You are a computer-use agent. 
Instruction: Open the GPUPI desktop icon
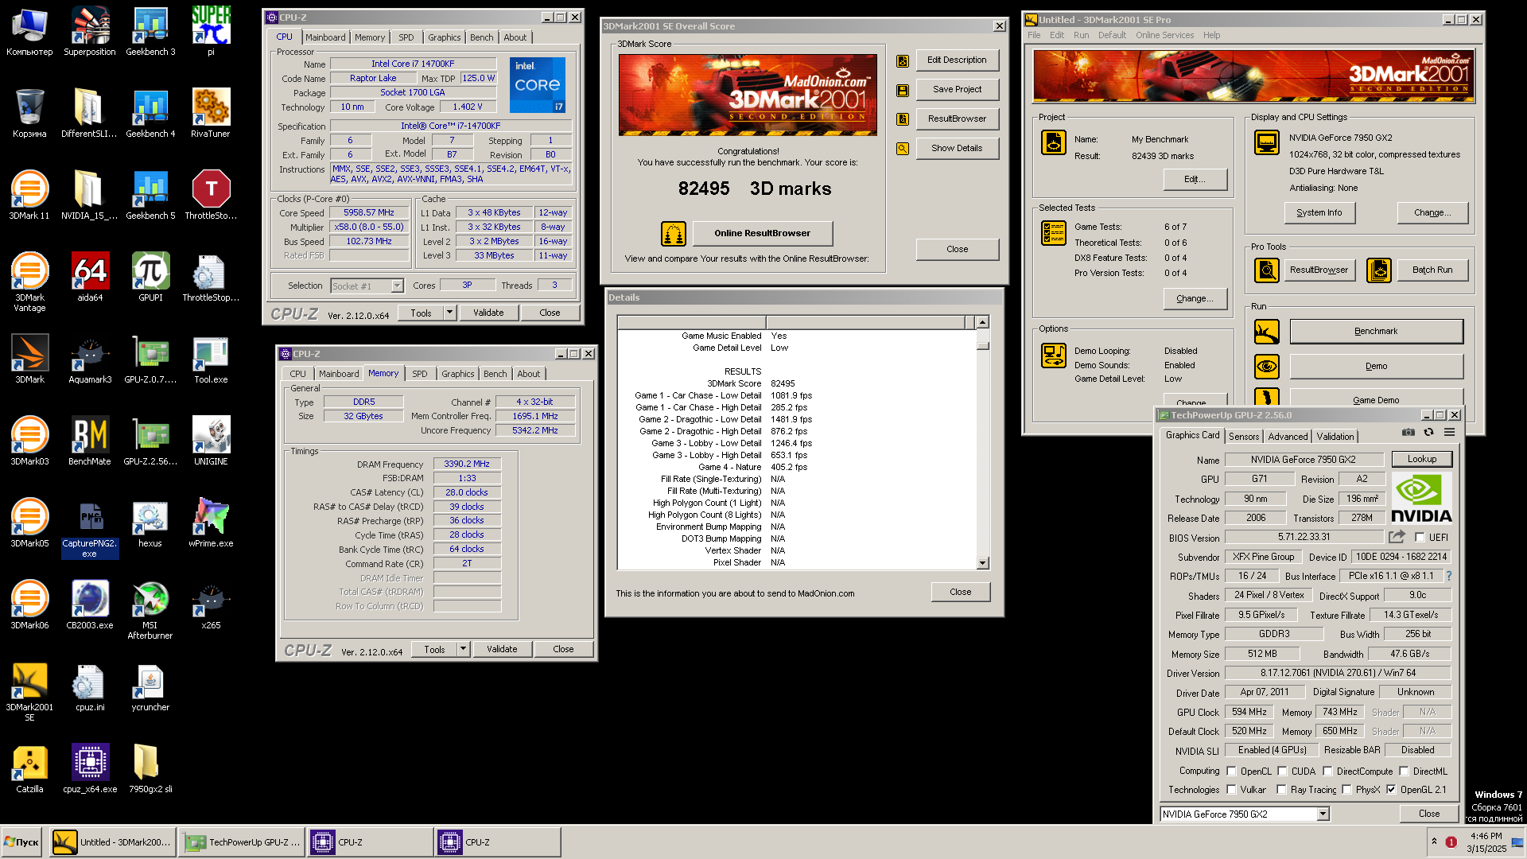point(150,278)
